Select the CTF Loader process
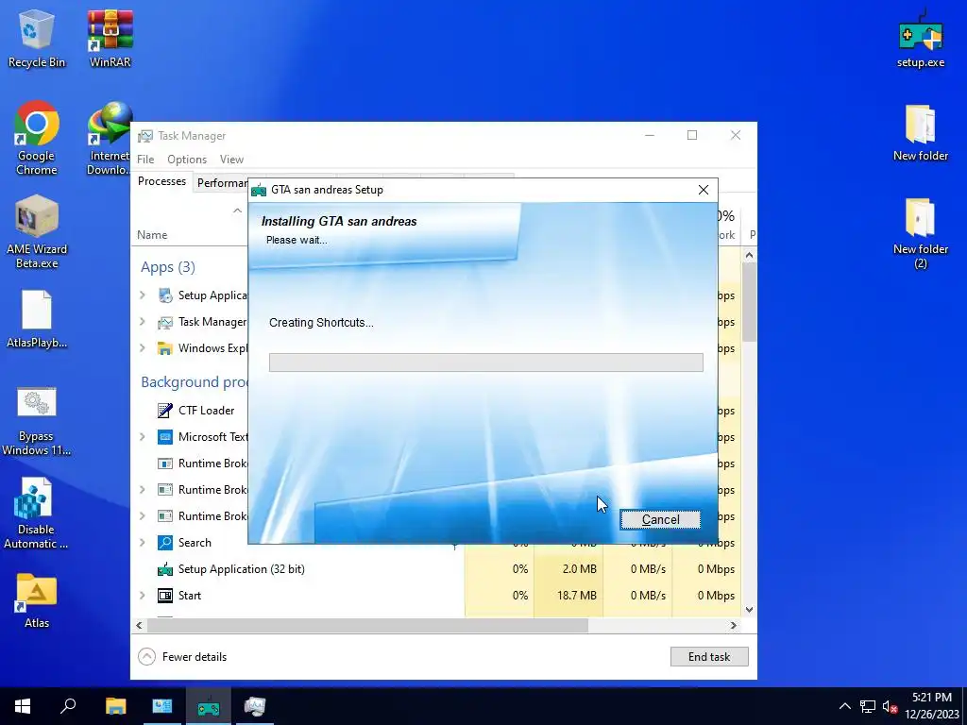 click(206, 411)
